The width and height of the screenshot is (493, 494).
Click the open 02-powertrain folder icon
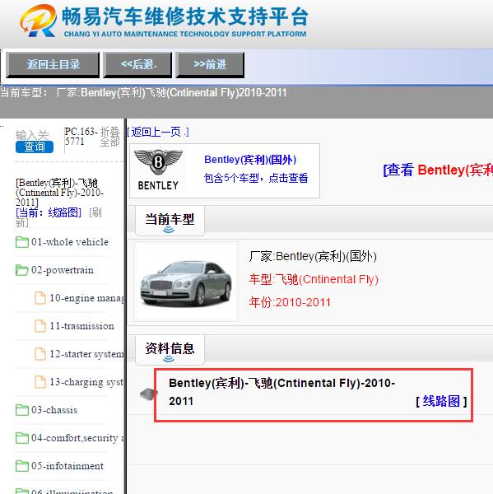coord(22,270)
